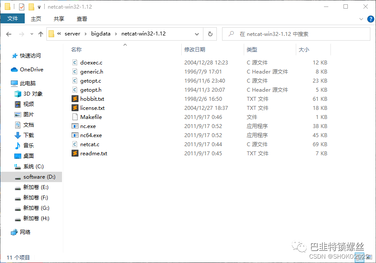
Task: Click the Desktop folder icon
Action: pos(18,156)
